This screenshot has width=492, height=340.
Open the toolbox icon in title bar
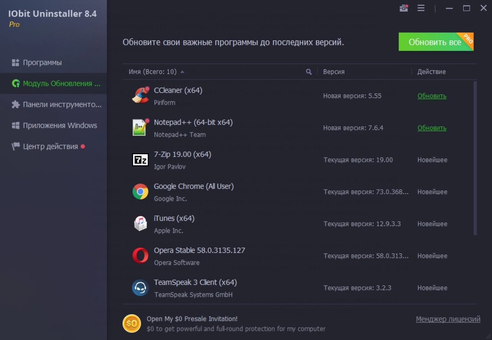404,8
